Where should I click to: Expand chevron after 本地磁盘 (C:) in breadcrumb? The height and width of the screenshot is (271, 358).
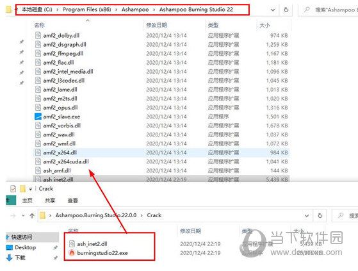click(57, 10)
